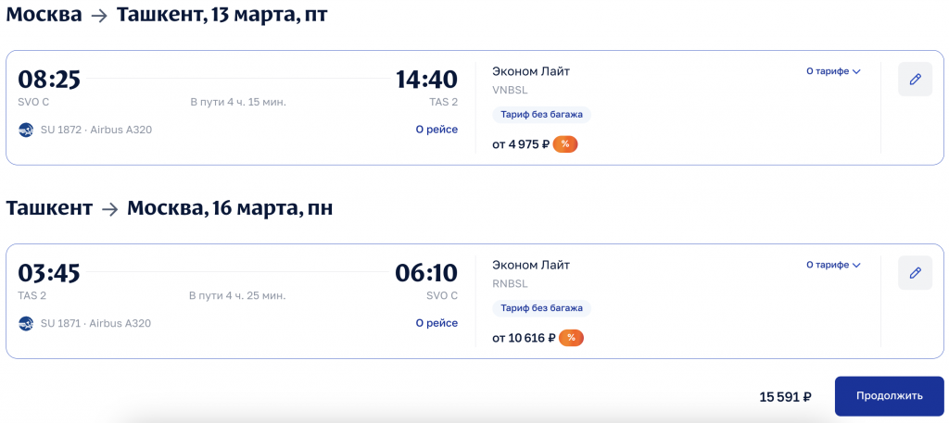The height and width of the screenshot is (423, 949).
Task: Click the orange discount badge next to 10 616 ₽
Action: point(571,338)
